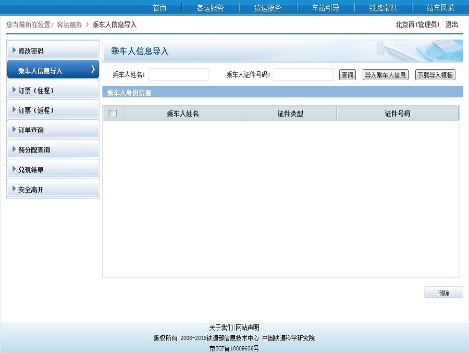Viewport: 469px width, 353px height.
Task: Tick the select-all checkbox in table header
Action: click(113, 113)
